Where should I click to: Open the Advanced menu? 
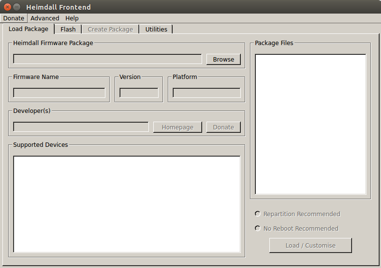[x=44, y=18]
